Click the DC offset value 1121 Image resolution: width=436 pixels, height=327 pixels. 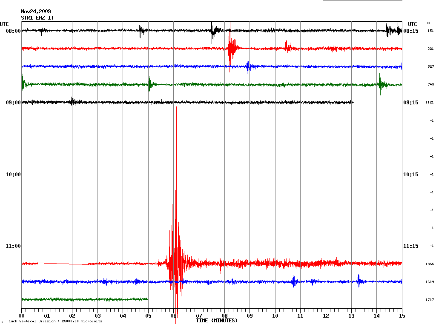[x=429, y=103]
